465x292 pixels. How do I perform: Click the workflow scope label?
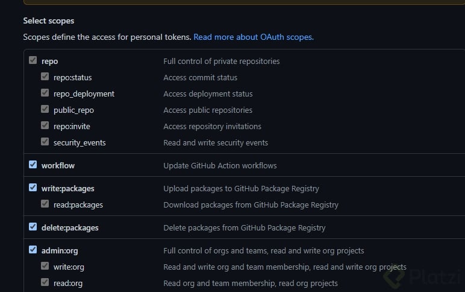58,165
